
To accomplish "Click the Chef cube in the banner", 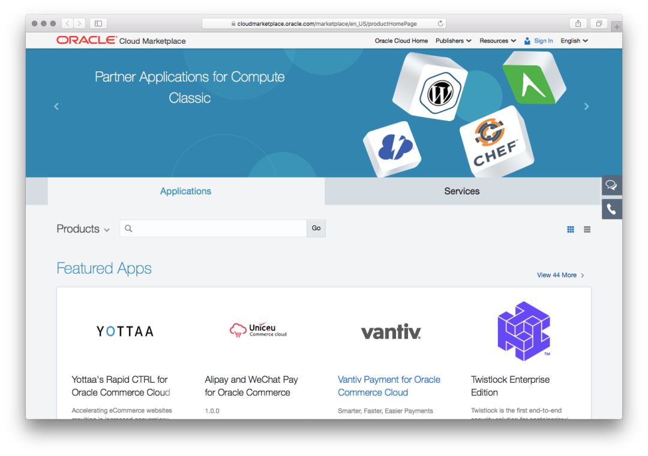I will 496,143.
